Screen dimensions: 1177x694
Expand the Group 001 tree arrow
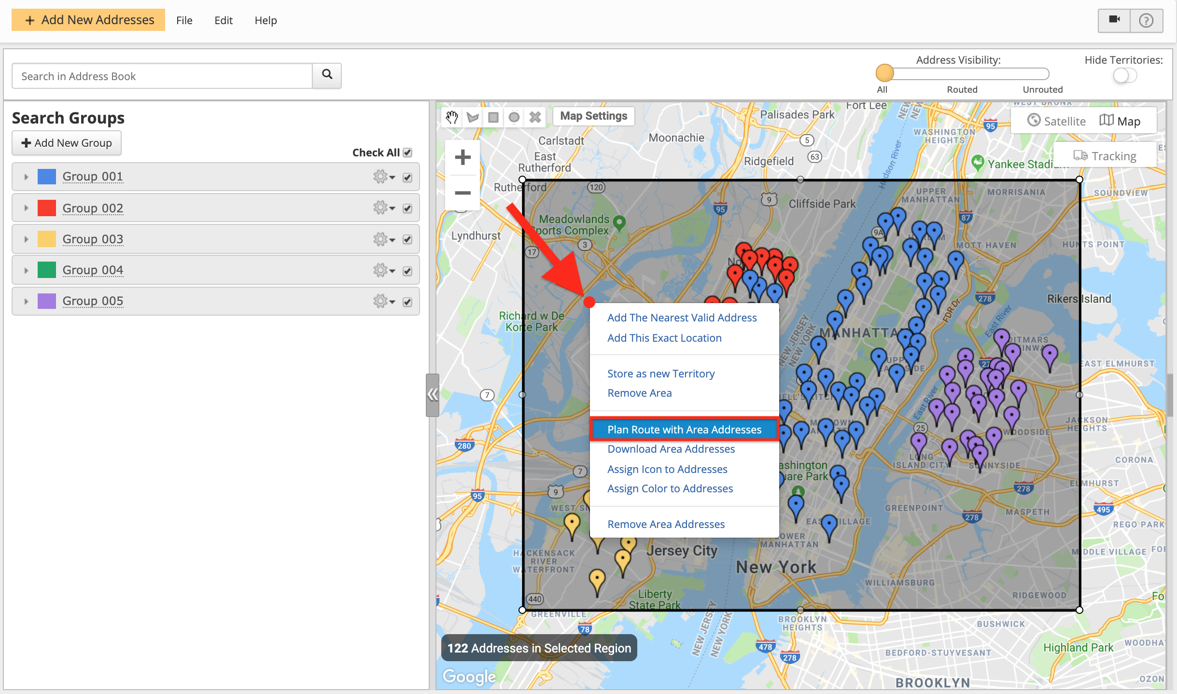coord(26,177)
